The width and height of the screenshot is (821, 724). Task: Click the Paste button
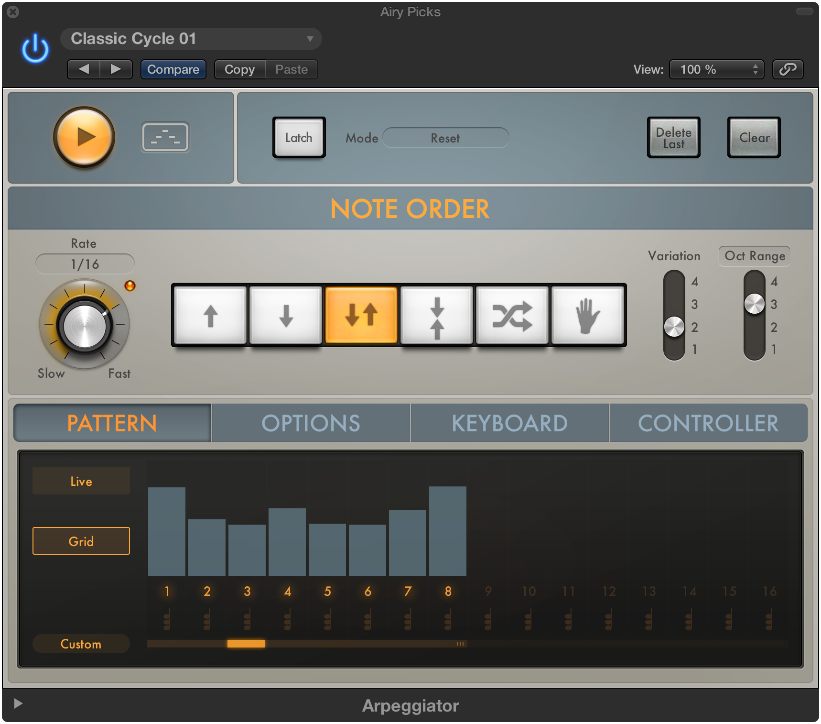[x=292, y=69]
